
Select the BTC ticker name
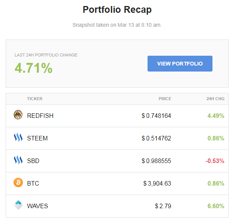[33, 183]
